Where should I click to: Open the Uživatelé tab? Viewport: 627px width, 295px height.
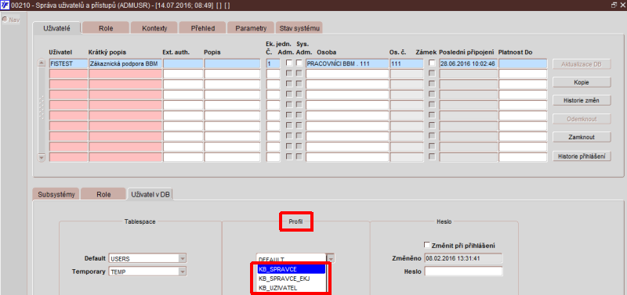click(x=56, y=28)
